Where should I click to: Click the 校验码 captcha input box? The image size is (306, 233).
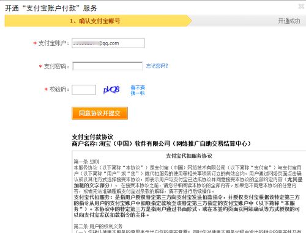tap(84, 90)
